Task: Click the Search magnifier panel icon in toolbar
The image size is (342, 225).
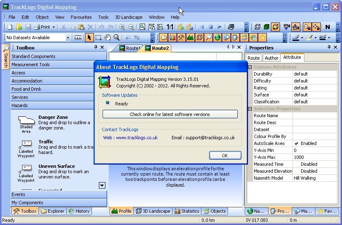Action: [208, 38]
